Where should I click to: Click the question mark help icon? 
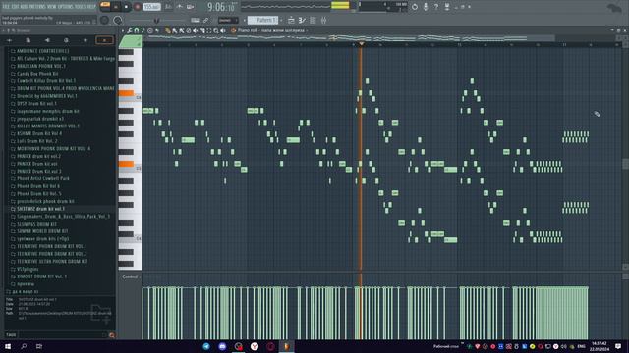436,7
